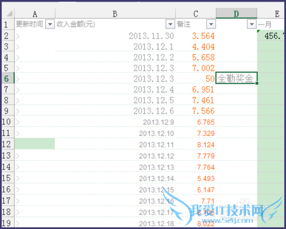Select value cell 5.493
The image size is (286, 229).
(x=196, y=178)
